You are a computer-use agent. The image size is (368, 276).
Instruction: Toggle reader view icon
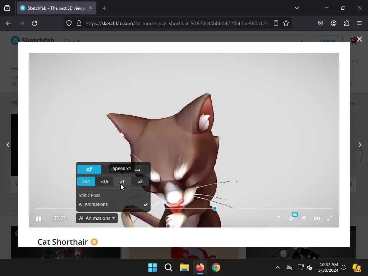point(276,23)
